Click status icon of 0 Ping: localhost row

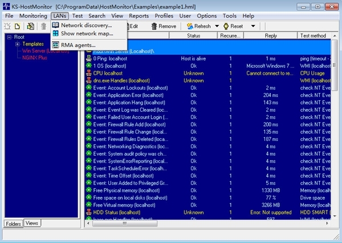point(89,58)
